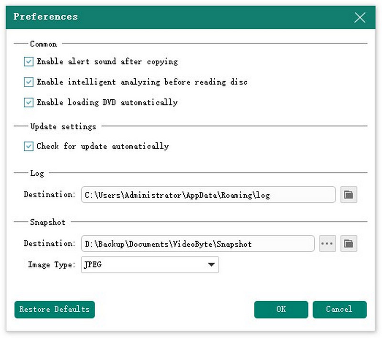Click the Update settings section heading
This screenshot has height=338, width=382.
click(63, 127)
